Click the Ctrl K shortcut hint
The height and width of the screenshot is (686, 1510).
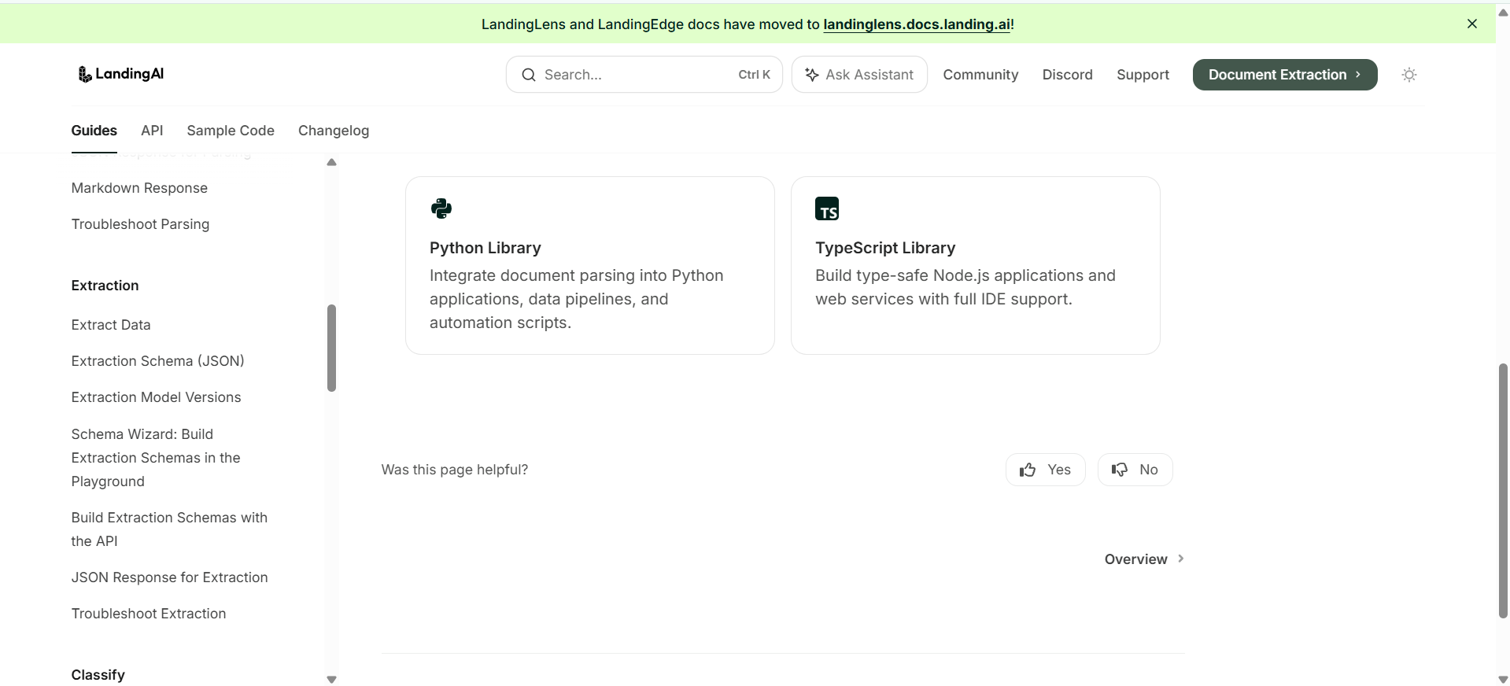click(754, 75)
